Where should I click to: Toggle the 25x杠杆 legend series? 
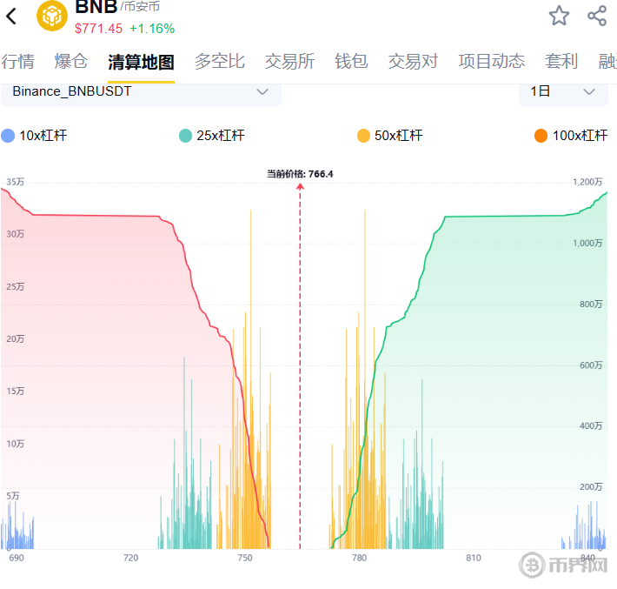pyautogui.click(x=212, y=136)
